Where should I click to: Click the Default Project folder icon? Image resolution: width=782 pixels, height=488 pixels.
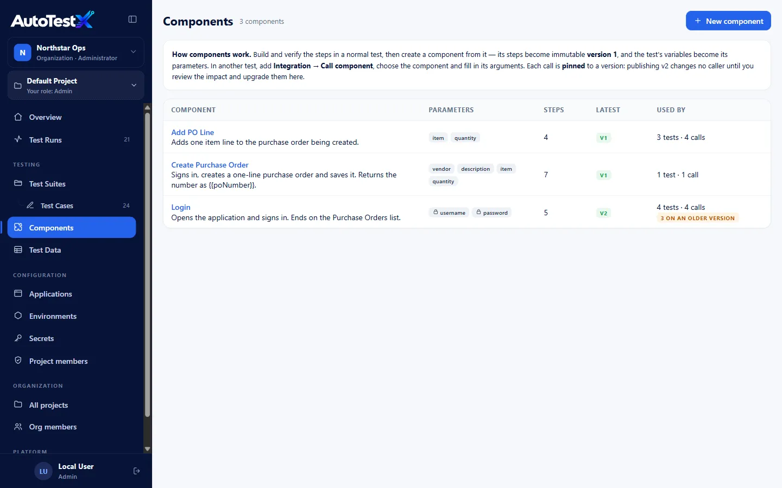(x=18, y=86)
